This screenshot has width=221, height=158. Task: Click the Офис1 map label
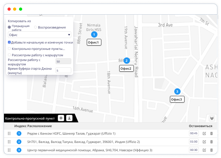click(x=94, y=42)
